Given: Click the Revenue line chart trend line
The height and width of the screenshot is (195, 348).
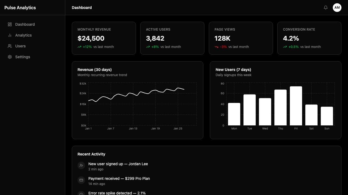Looking at the screenshot, I should pyautogui.click(x=136, y=95).
